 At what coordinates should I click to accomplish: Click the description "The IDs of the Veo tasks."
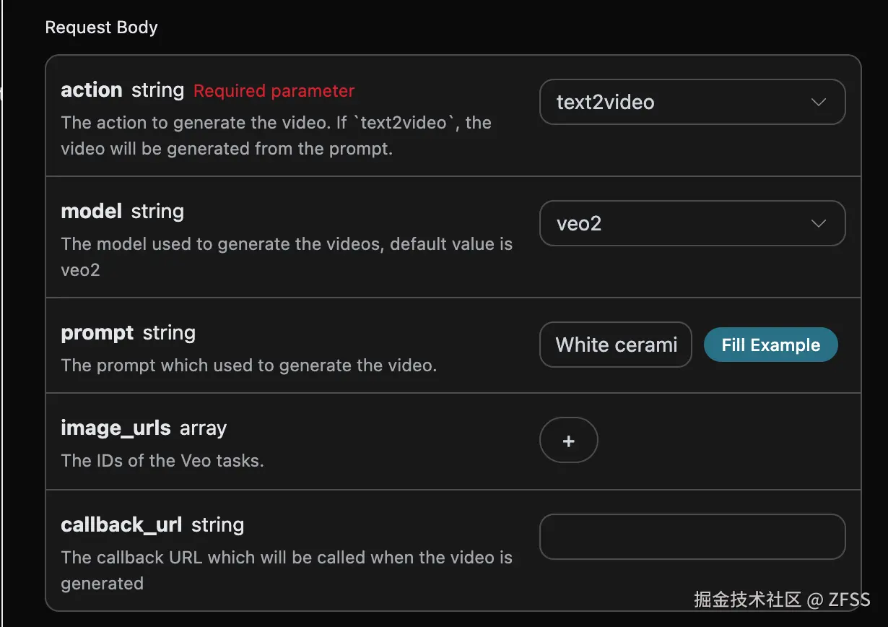pyautogui.click(x=162, y=460)
